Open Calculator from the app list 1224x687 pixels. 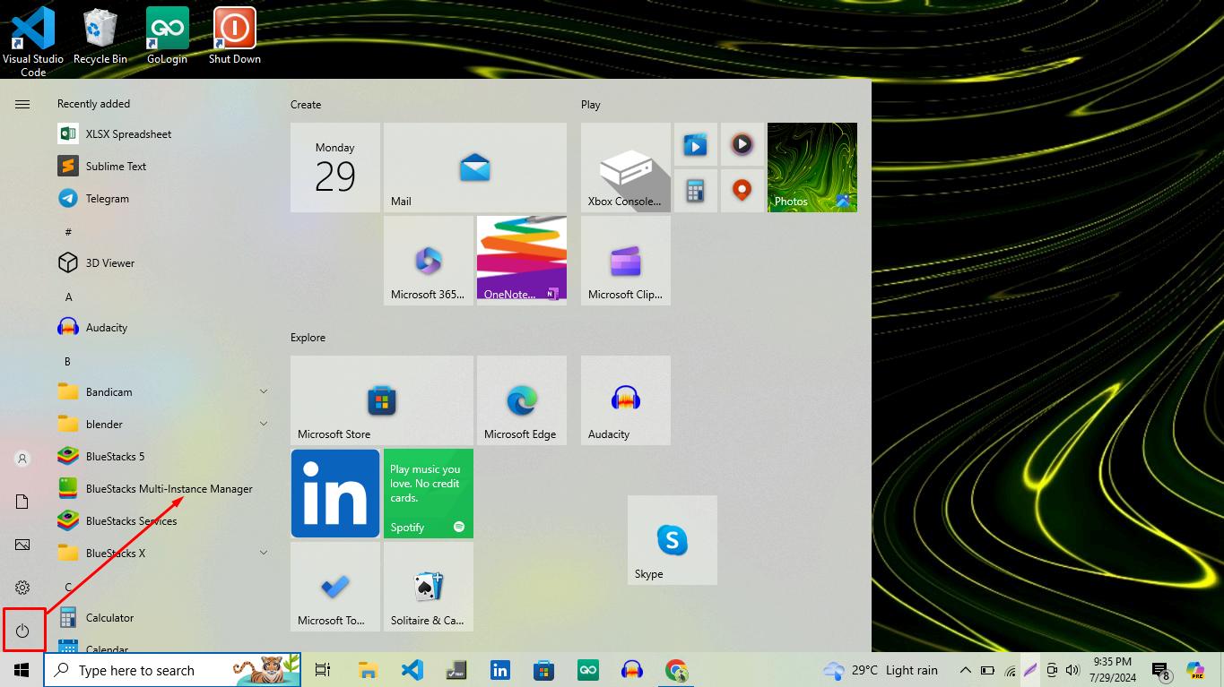[163, 618]
